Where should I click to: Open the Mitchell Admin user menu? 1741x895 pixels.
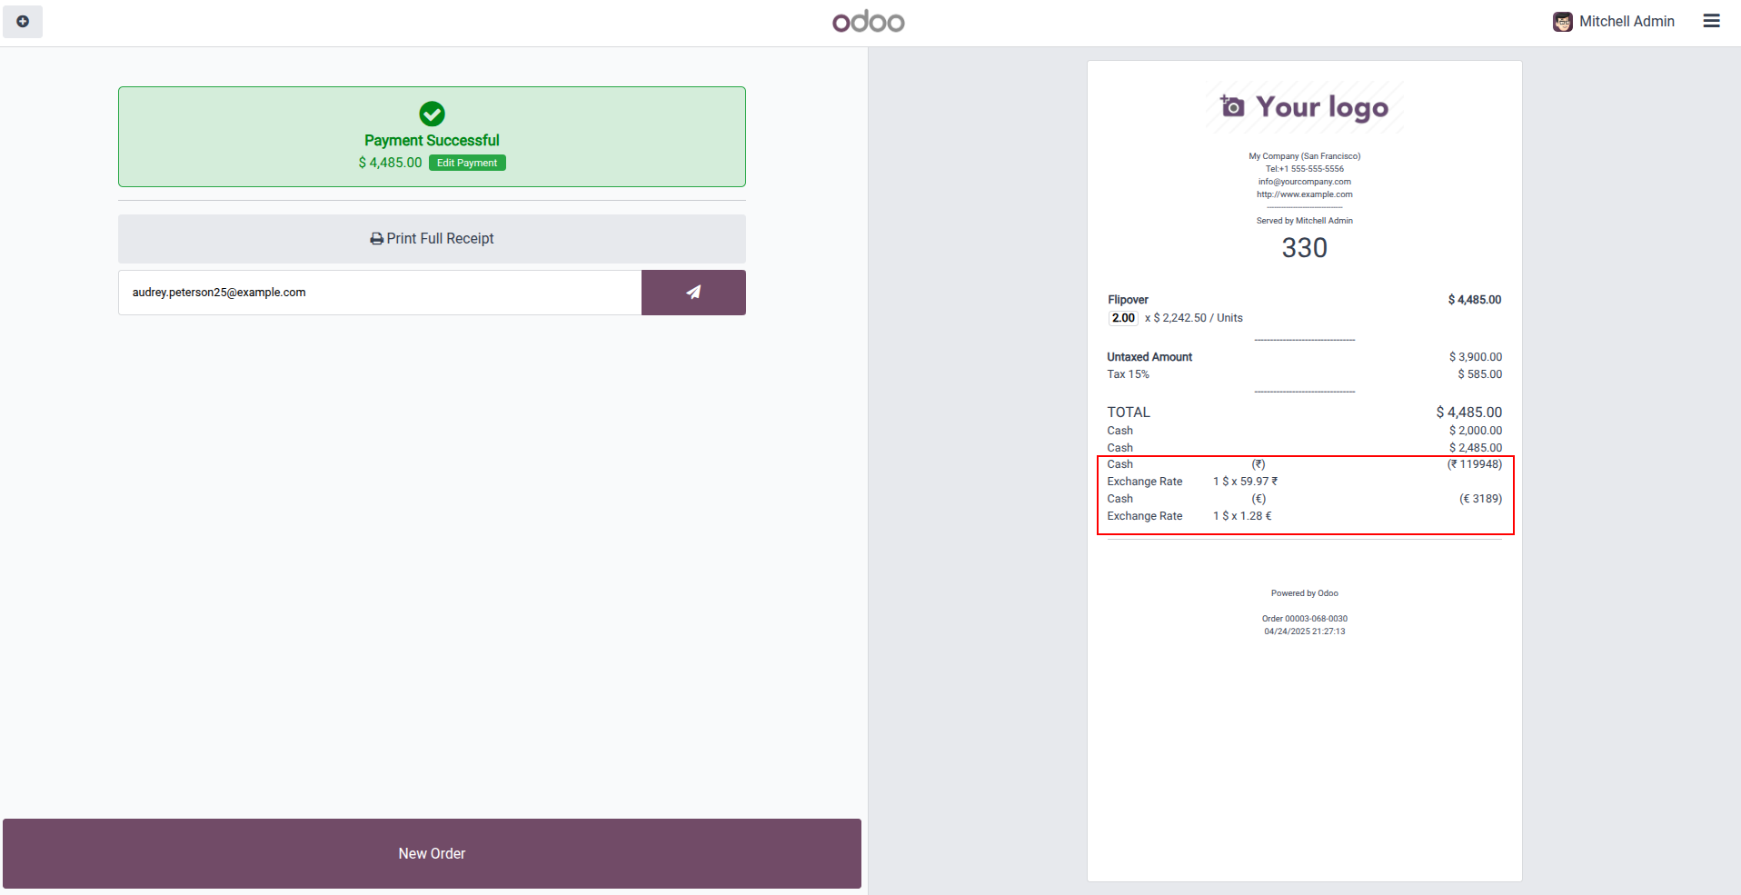tap(1614, 22)
